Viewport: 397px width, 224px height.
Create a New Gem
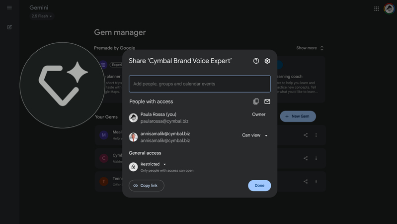(x=298, y=116)
